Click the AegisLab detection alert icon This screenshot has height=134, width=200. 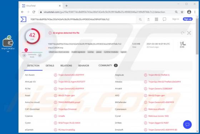146,75
